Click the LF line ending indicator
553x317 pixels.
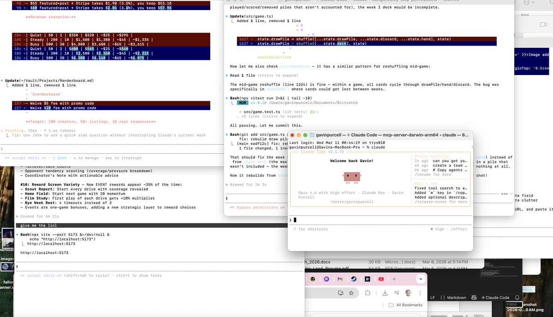(432, 298)
